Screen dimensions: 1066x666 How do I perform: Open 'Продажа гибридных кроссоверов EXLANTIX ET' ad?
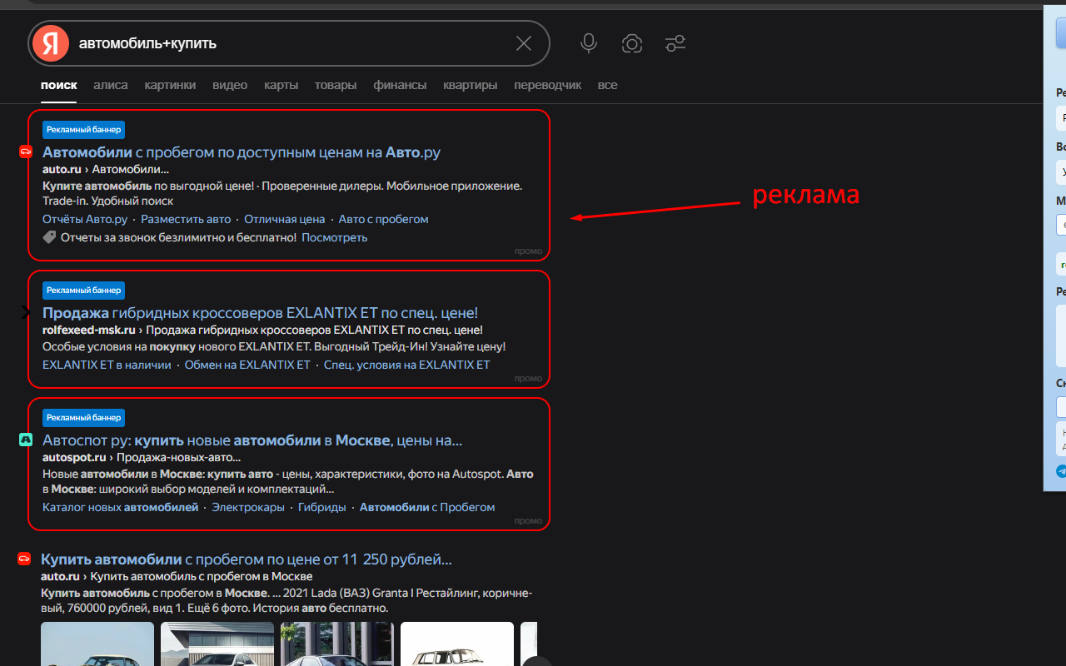[260, 313]
